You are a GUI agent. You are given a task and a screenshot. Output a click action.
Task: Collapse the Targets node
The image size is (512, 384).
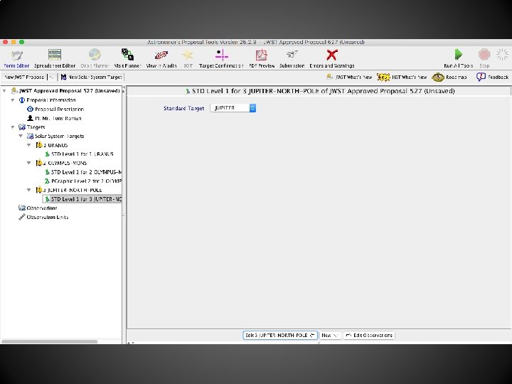coord(13,127)
